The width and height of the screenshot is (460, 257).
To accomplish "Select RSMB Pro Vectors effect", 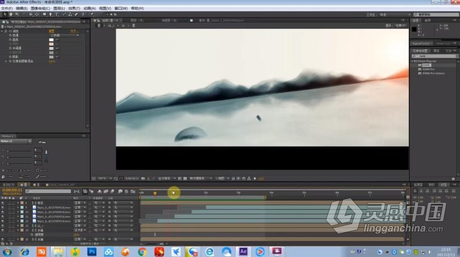I will tap(433, 74).
